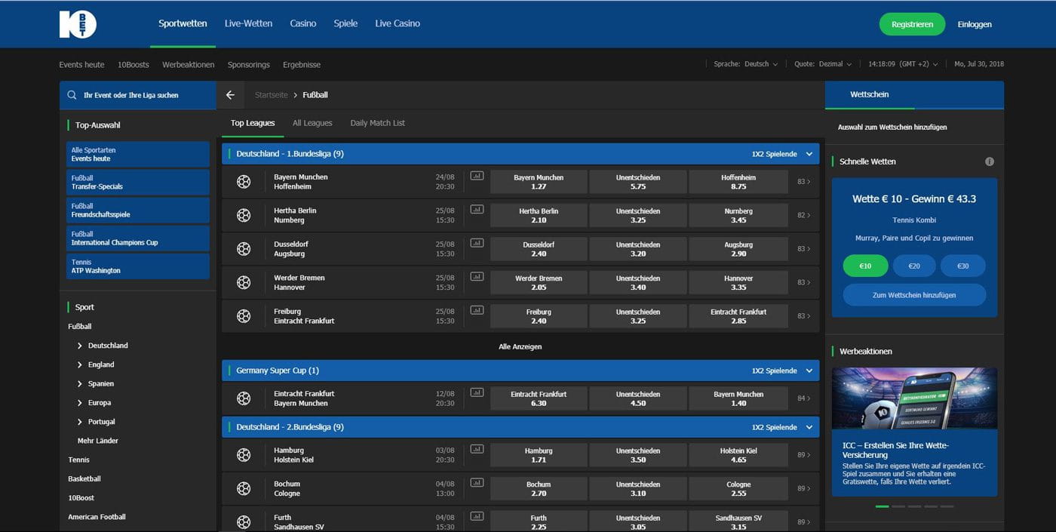Select the €30 stake option
Screen dimensions: 1056x532
(x=963, y=266)
